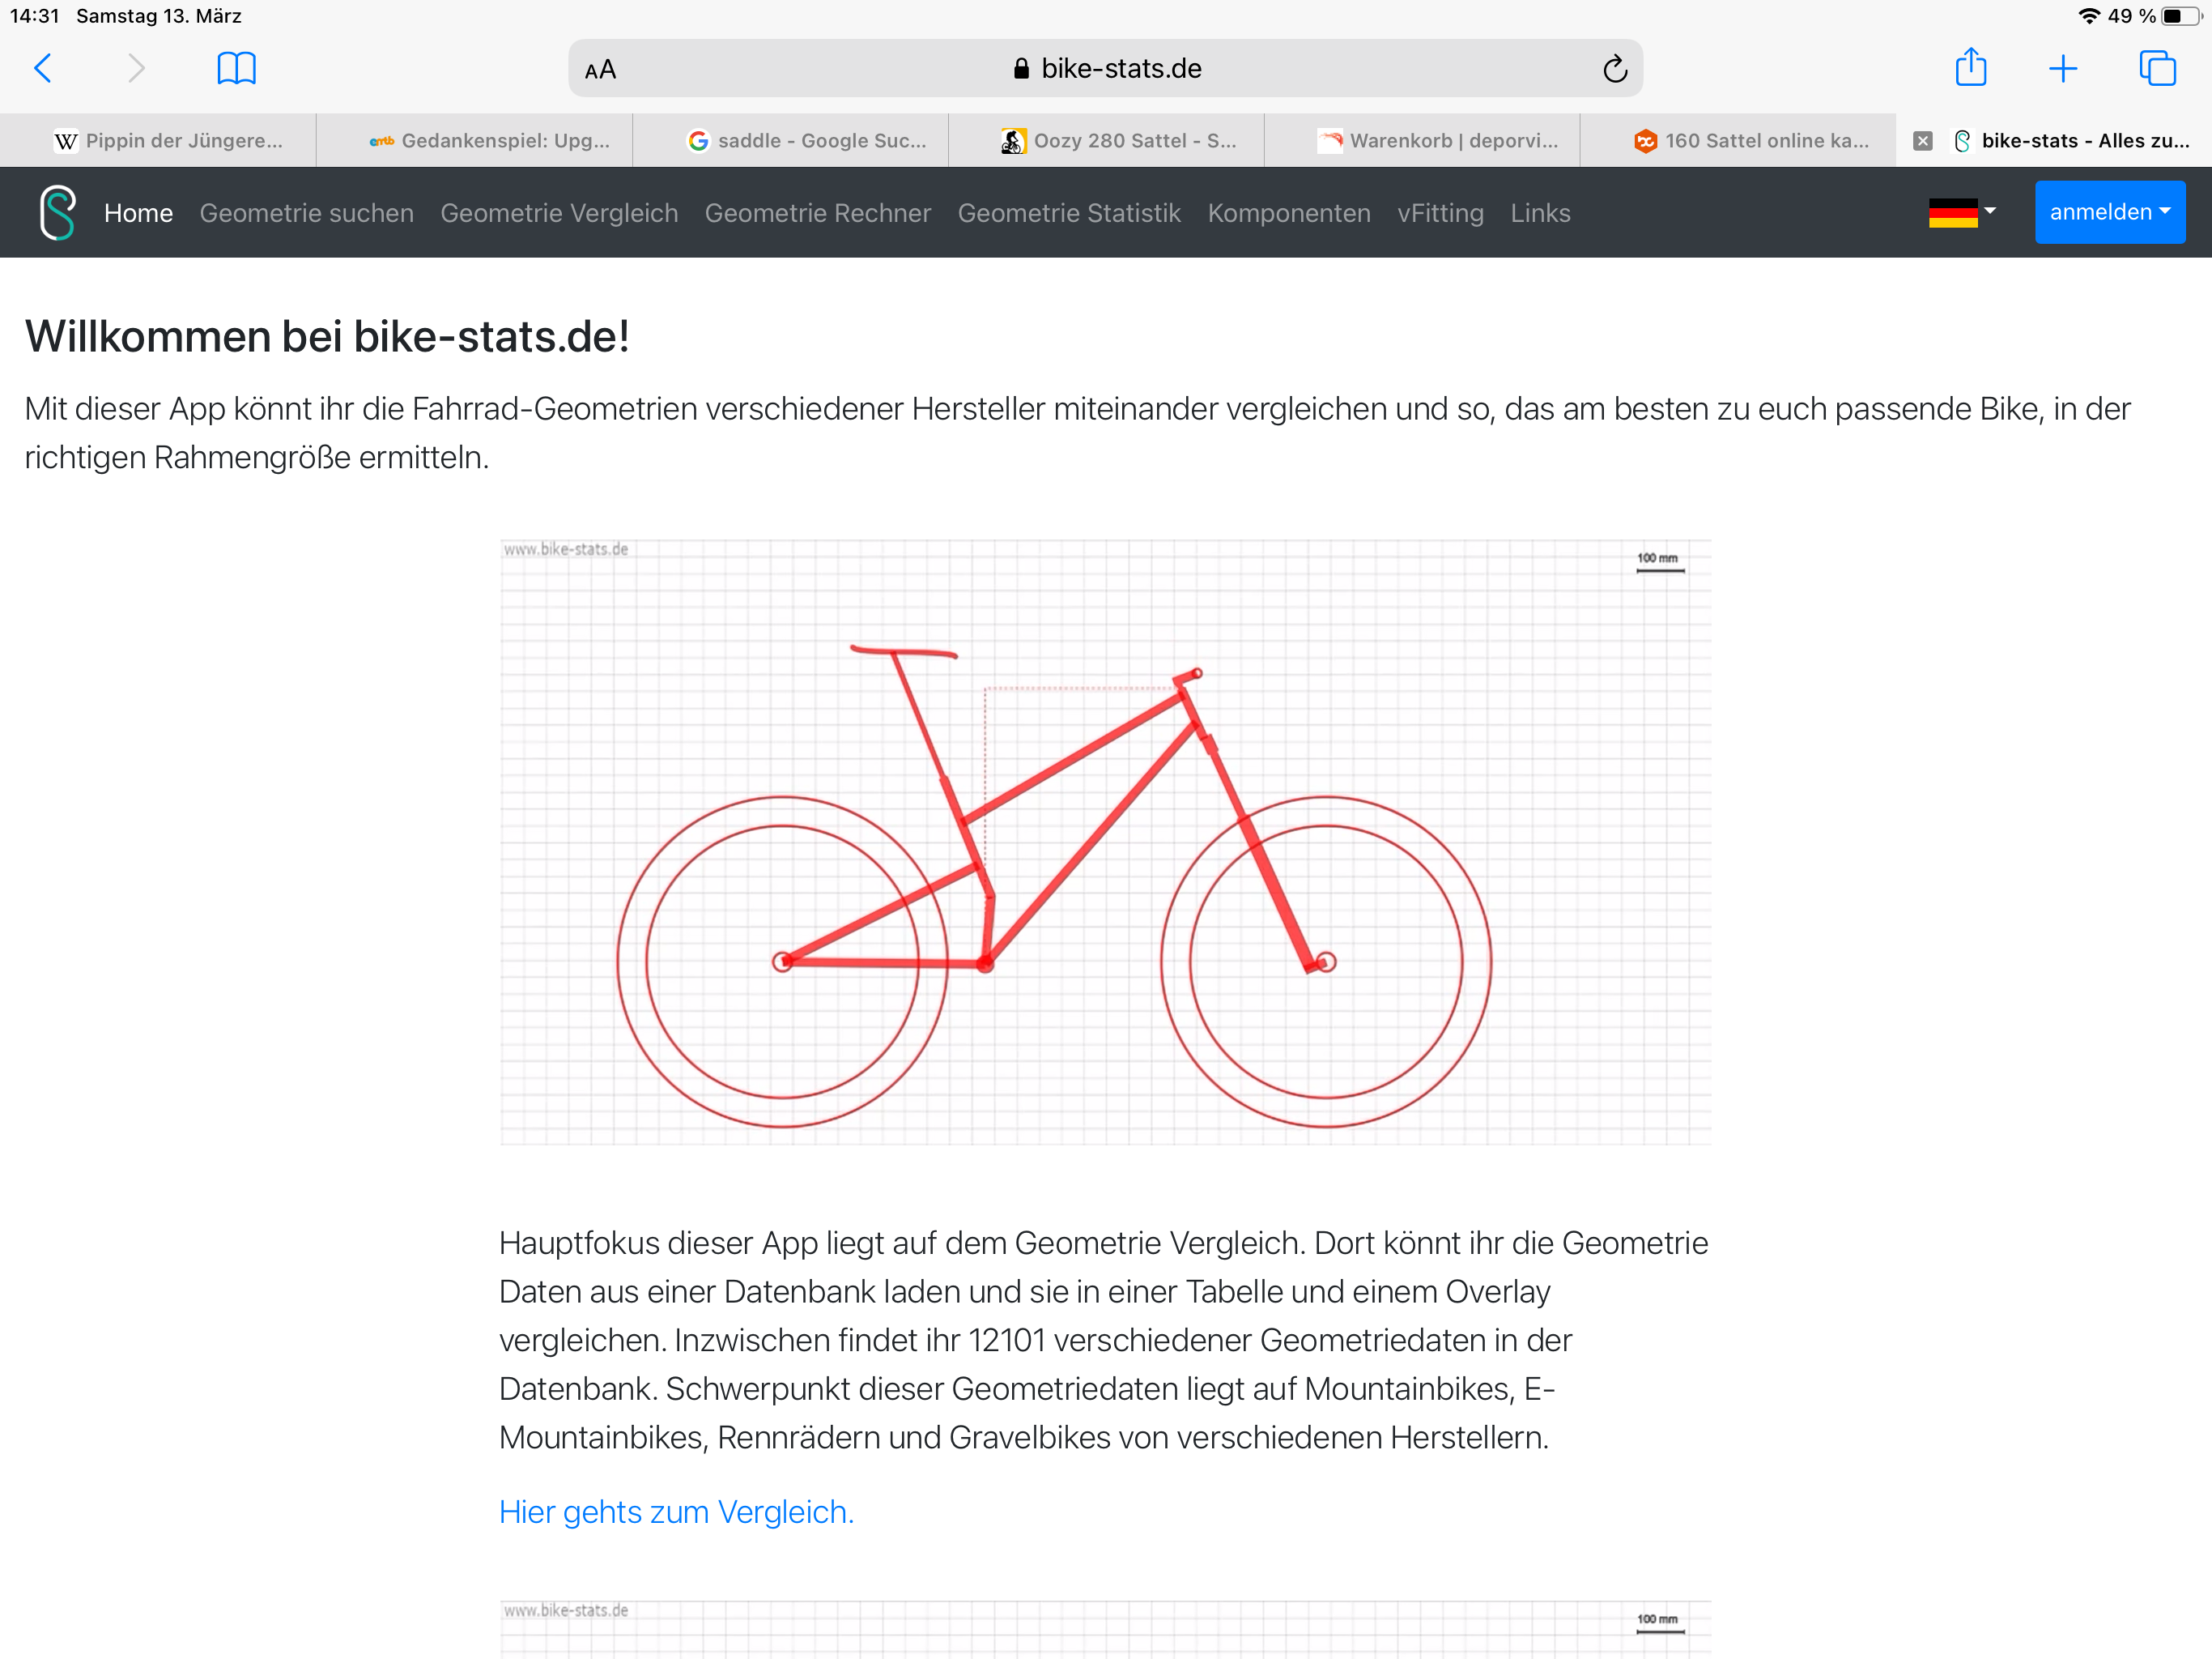
Task: Click the red bike geometry image
Action: coord(1105,842)
